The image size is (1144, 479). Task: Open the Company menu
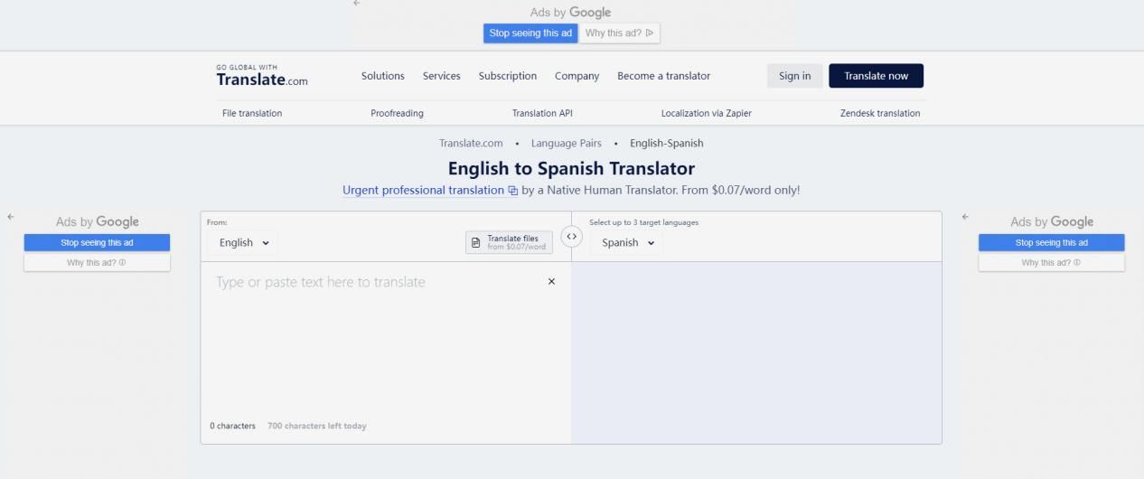[x=577, y=76]
